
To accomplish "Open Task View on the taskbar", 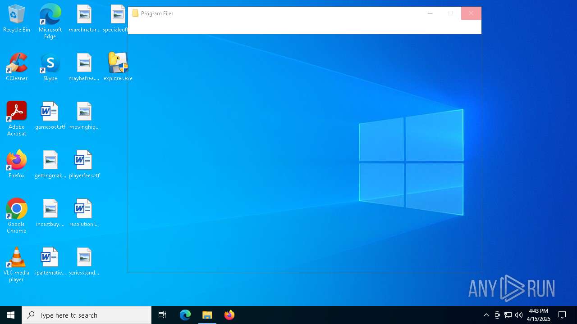I will [162, 315].
